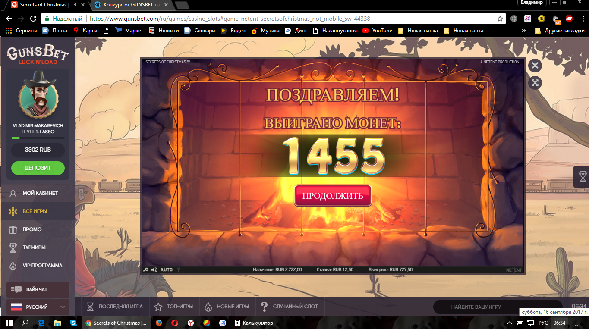The height and width of the screenshot is (329, 589).
Task: Select ВСЕ ИГРЫ in the sidebar
Action: (x=38, y=211)
